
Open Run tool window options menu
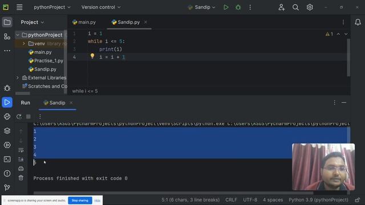pyautogui.click(x=335, y=102)
